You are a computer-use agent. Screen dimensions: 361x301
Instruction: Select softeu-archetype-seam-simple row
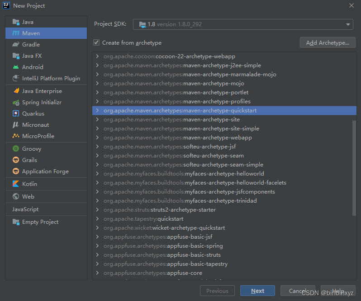click(224, 165)
